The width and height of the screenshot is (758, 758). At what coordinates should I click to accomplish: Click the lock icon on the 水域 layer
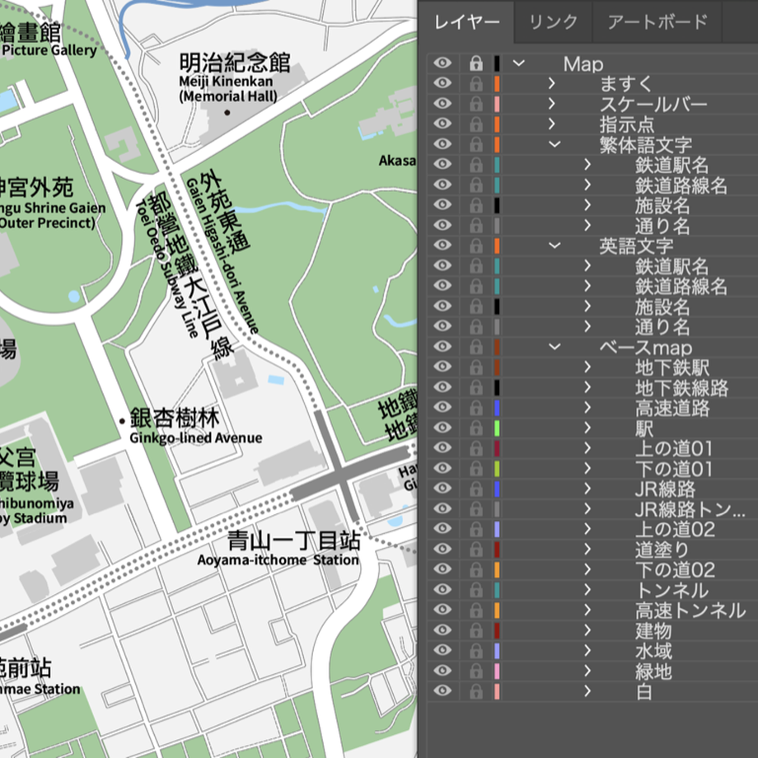coord(475,651)
